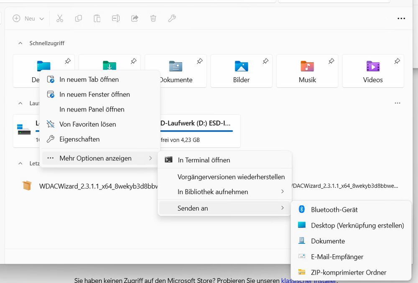Click the Cut scissors icon in toolbar
Viewport: 418px width, 283px height.
coord(60,18)
